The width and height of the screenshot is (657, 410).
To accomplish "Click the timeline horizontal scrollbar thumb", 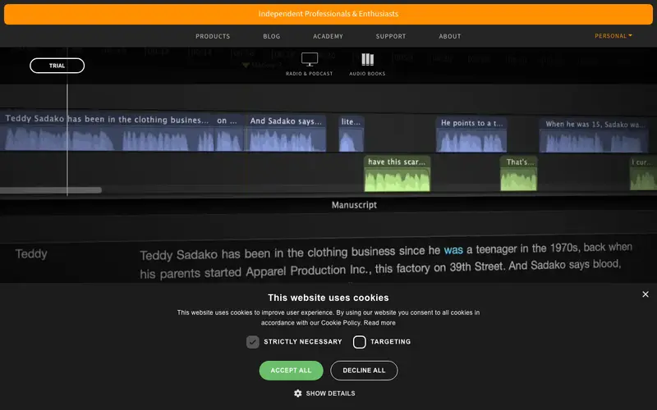I will tap(51, 190).
